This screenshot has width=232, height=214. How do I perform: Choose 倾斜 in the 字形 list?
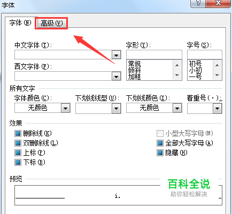(134, 70)
